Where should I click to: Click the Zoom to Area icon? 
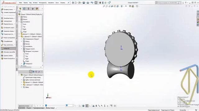pos(107,6)
